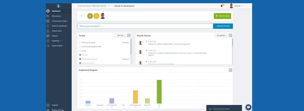
Task: Click the Project settings gear icon
Action: point(48,110)
